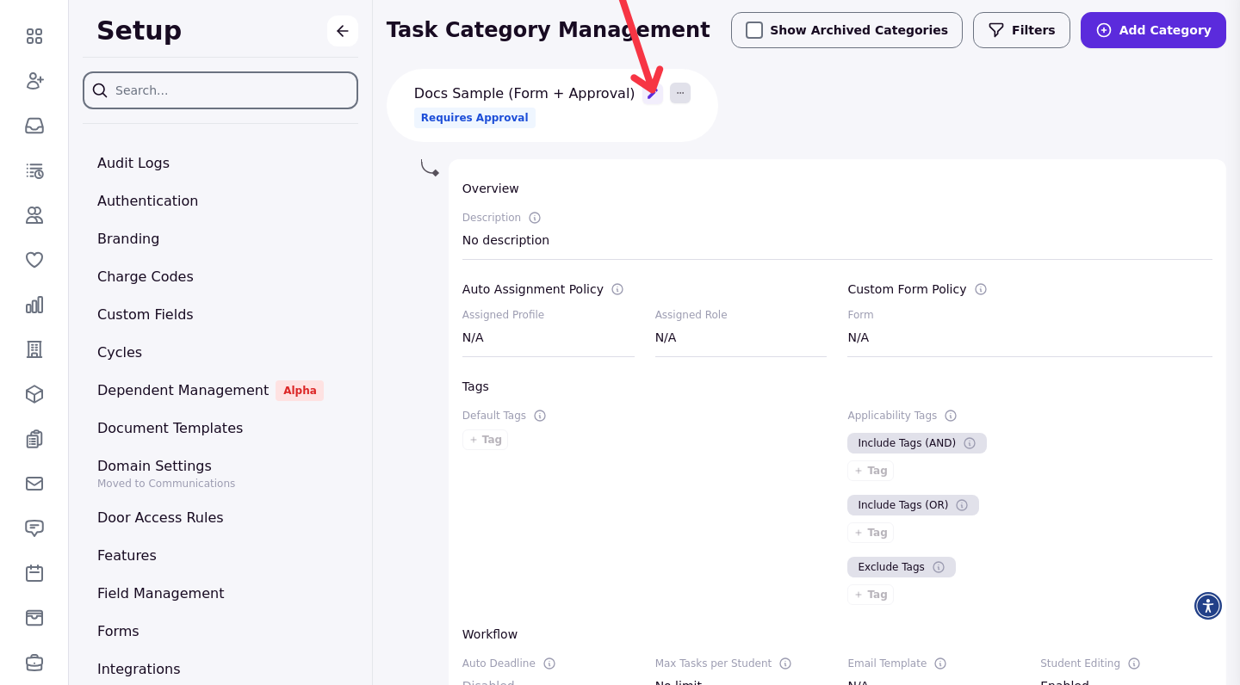Open the task list with clock icon
This screenshot has height=685, width=1240.
[x=34, y=170]
